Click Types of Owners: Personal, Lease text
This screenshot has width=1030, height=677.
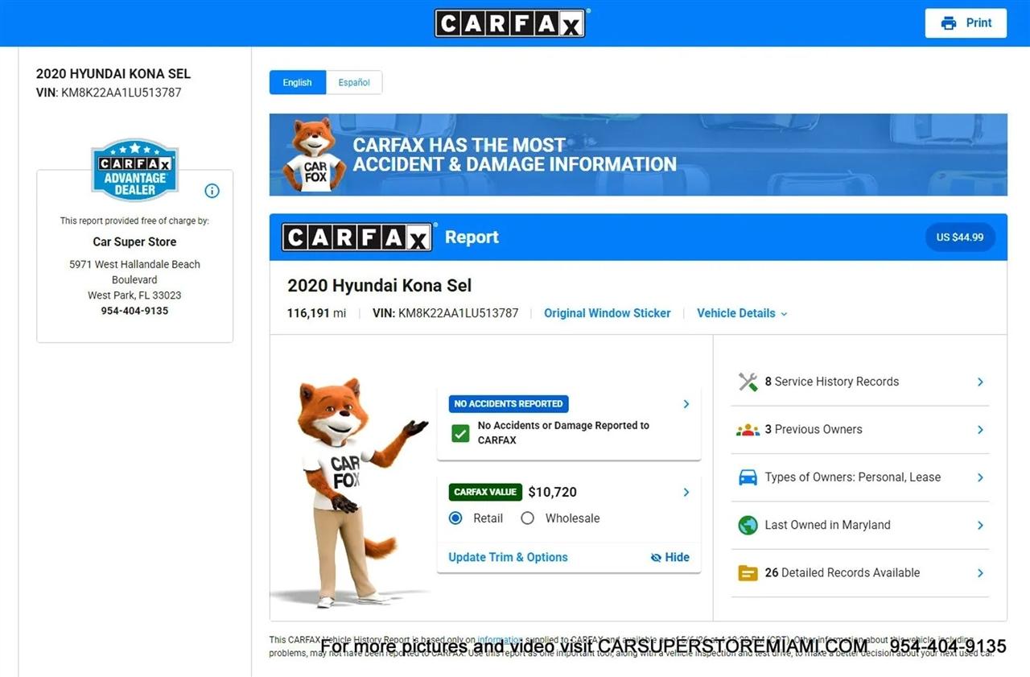pos(853,477)
